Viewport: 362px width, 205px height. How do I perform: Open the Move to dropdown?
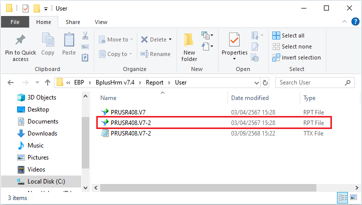pos(114,39)
